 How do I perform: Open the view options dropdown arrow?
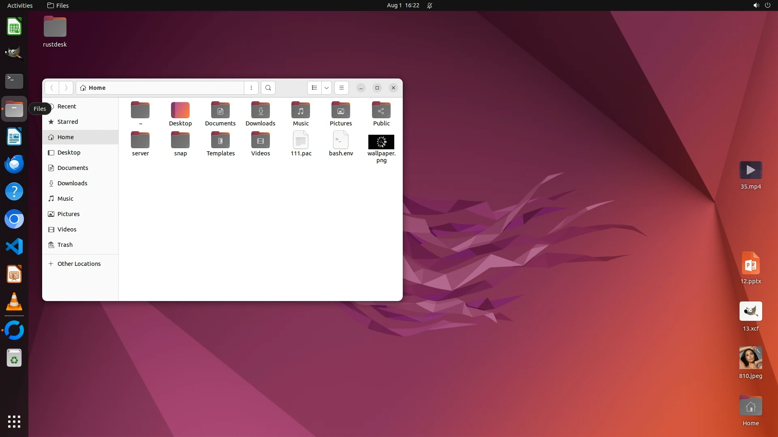(327, 88)
